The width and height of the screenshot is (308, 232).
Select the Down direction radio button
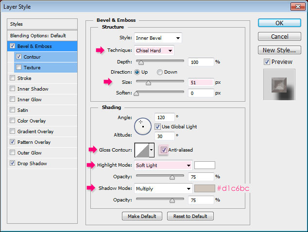(160, 72)
